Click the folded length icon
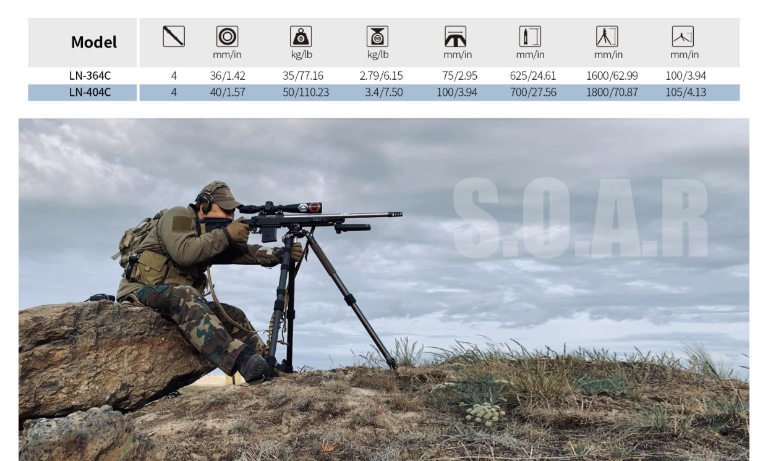The height and width of the screenshot is (461, 768). click(530, 36)
